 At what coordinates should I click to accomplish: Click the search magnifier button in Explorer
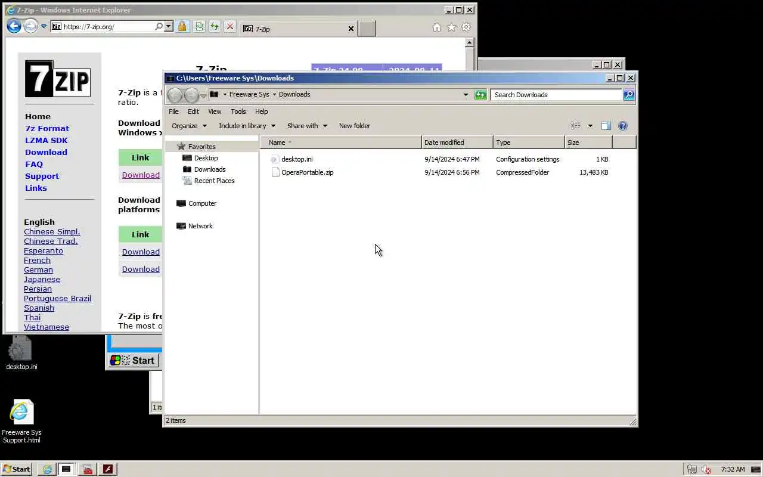[x=629, y=95]
